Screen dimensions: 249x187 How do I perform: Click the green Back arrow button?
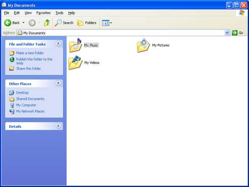click(x=7, y=23)
